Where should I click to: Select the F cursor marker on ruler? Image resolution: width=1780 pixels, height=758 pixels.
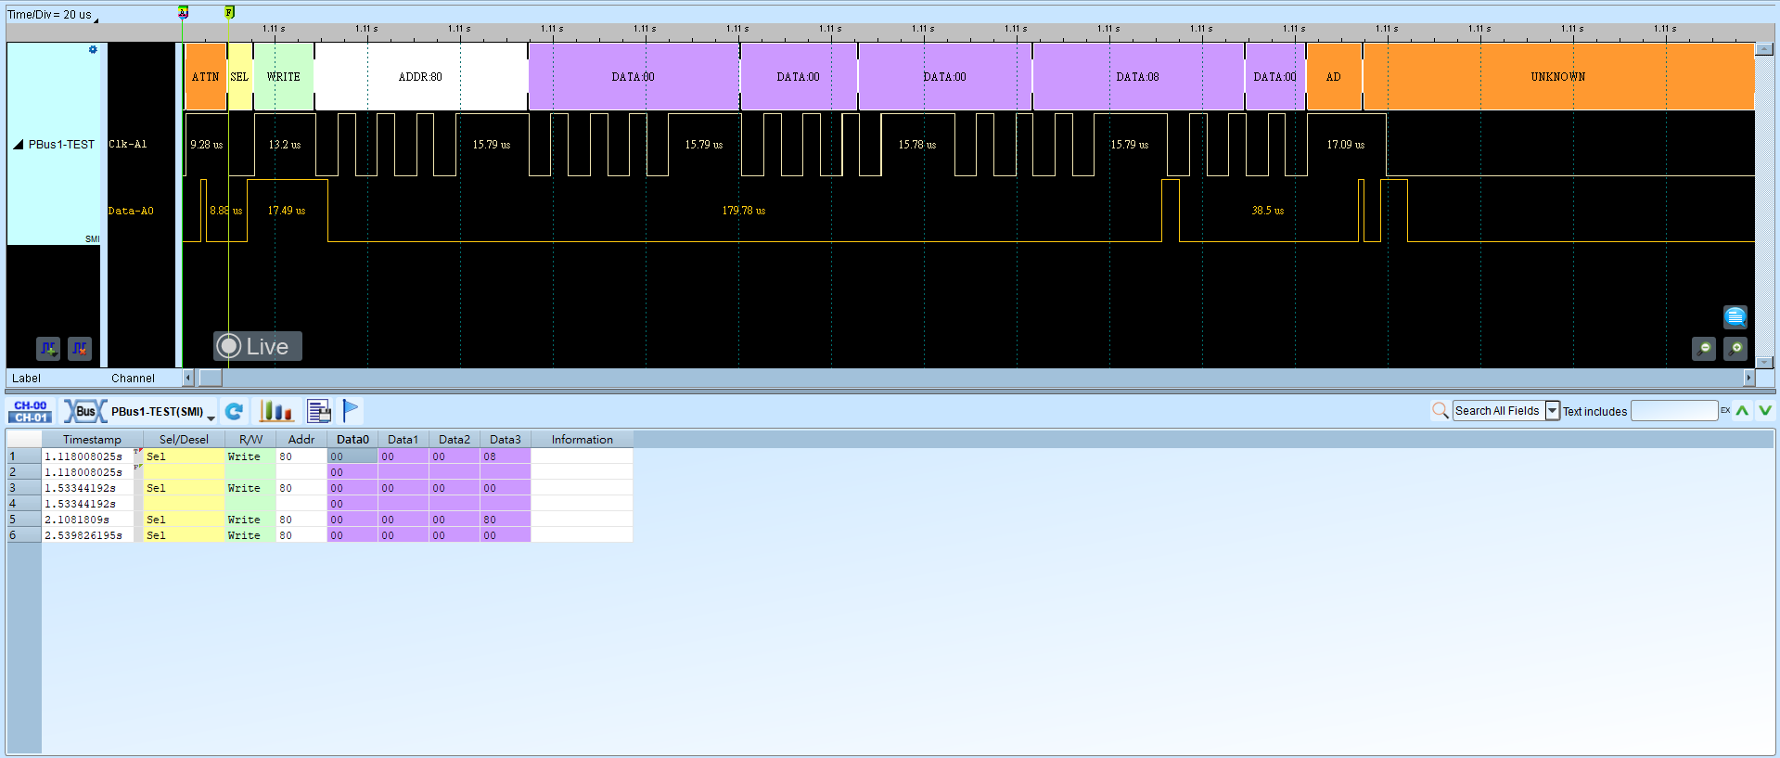[x=229, y=12]
